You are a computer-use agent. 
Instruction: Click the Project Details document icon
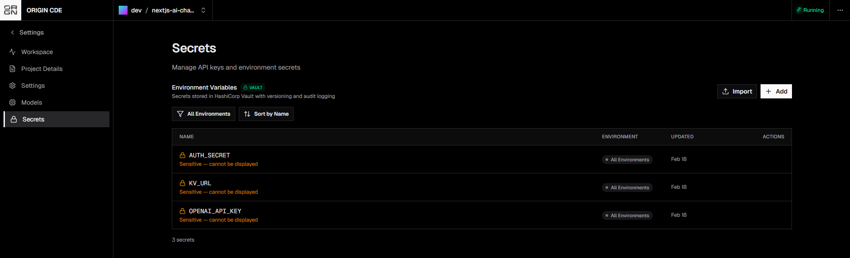coord(12,69)
